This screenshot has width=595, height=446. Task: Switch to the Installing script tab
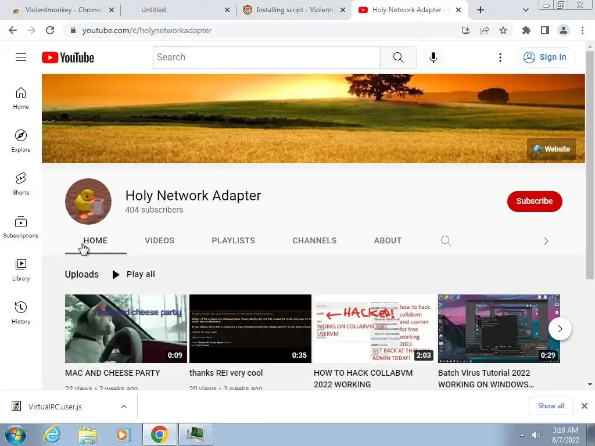295,10
